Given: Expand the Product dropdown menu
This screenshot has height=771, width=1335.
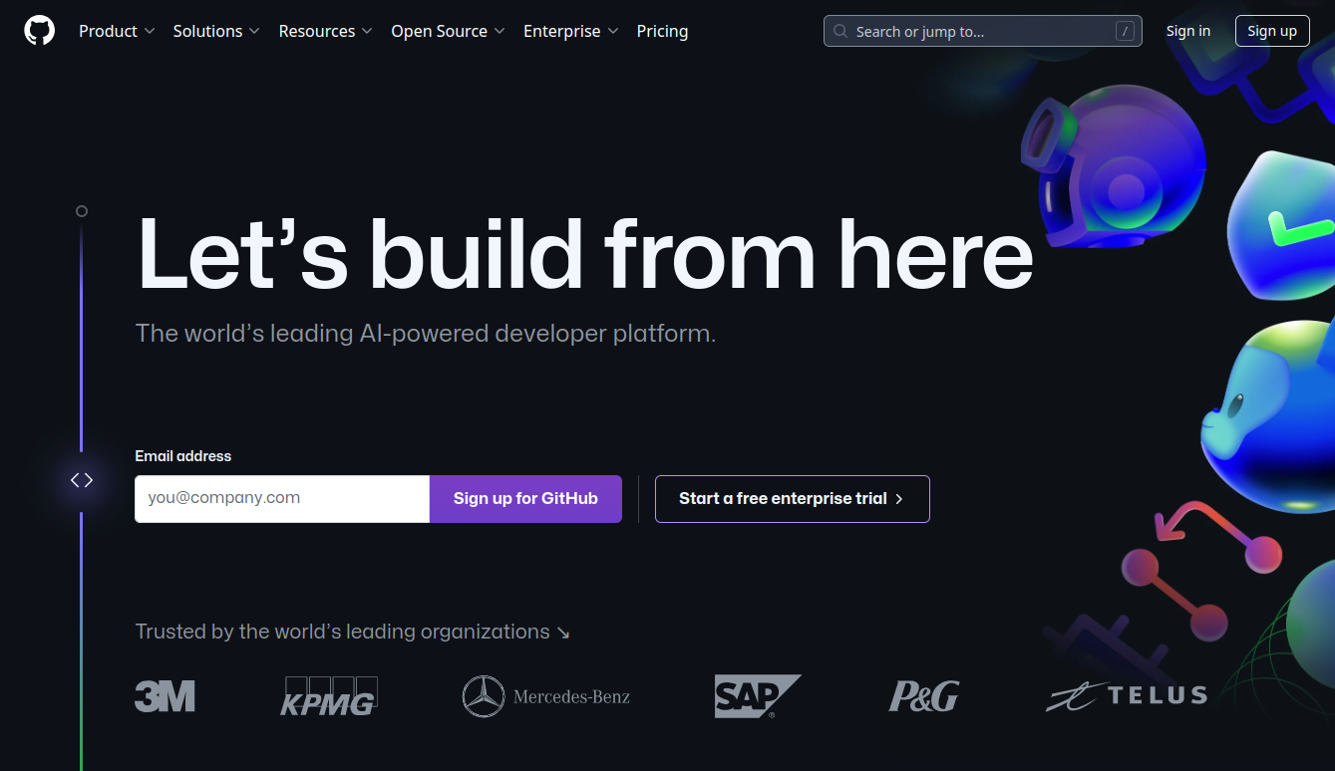Looking at the screenshot, I should pyautogui.click(x=117, y=31).
